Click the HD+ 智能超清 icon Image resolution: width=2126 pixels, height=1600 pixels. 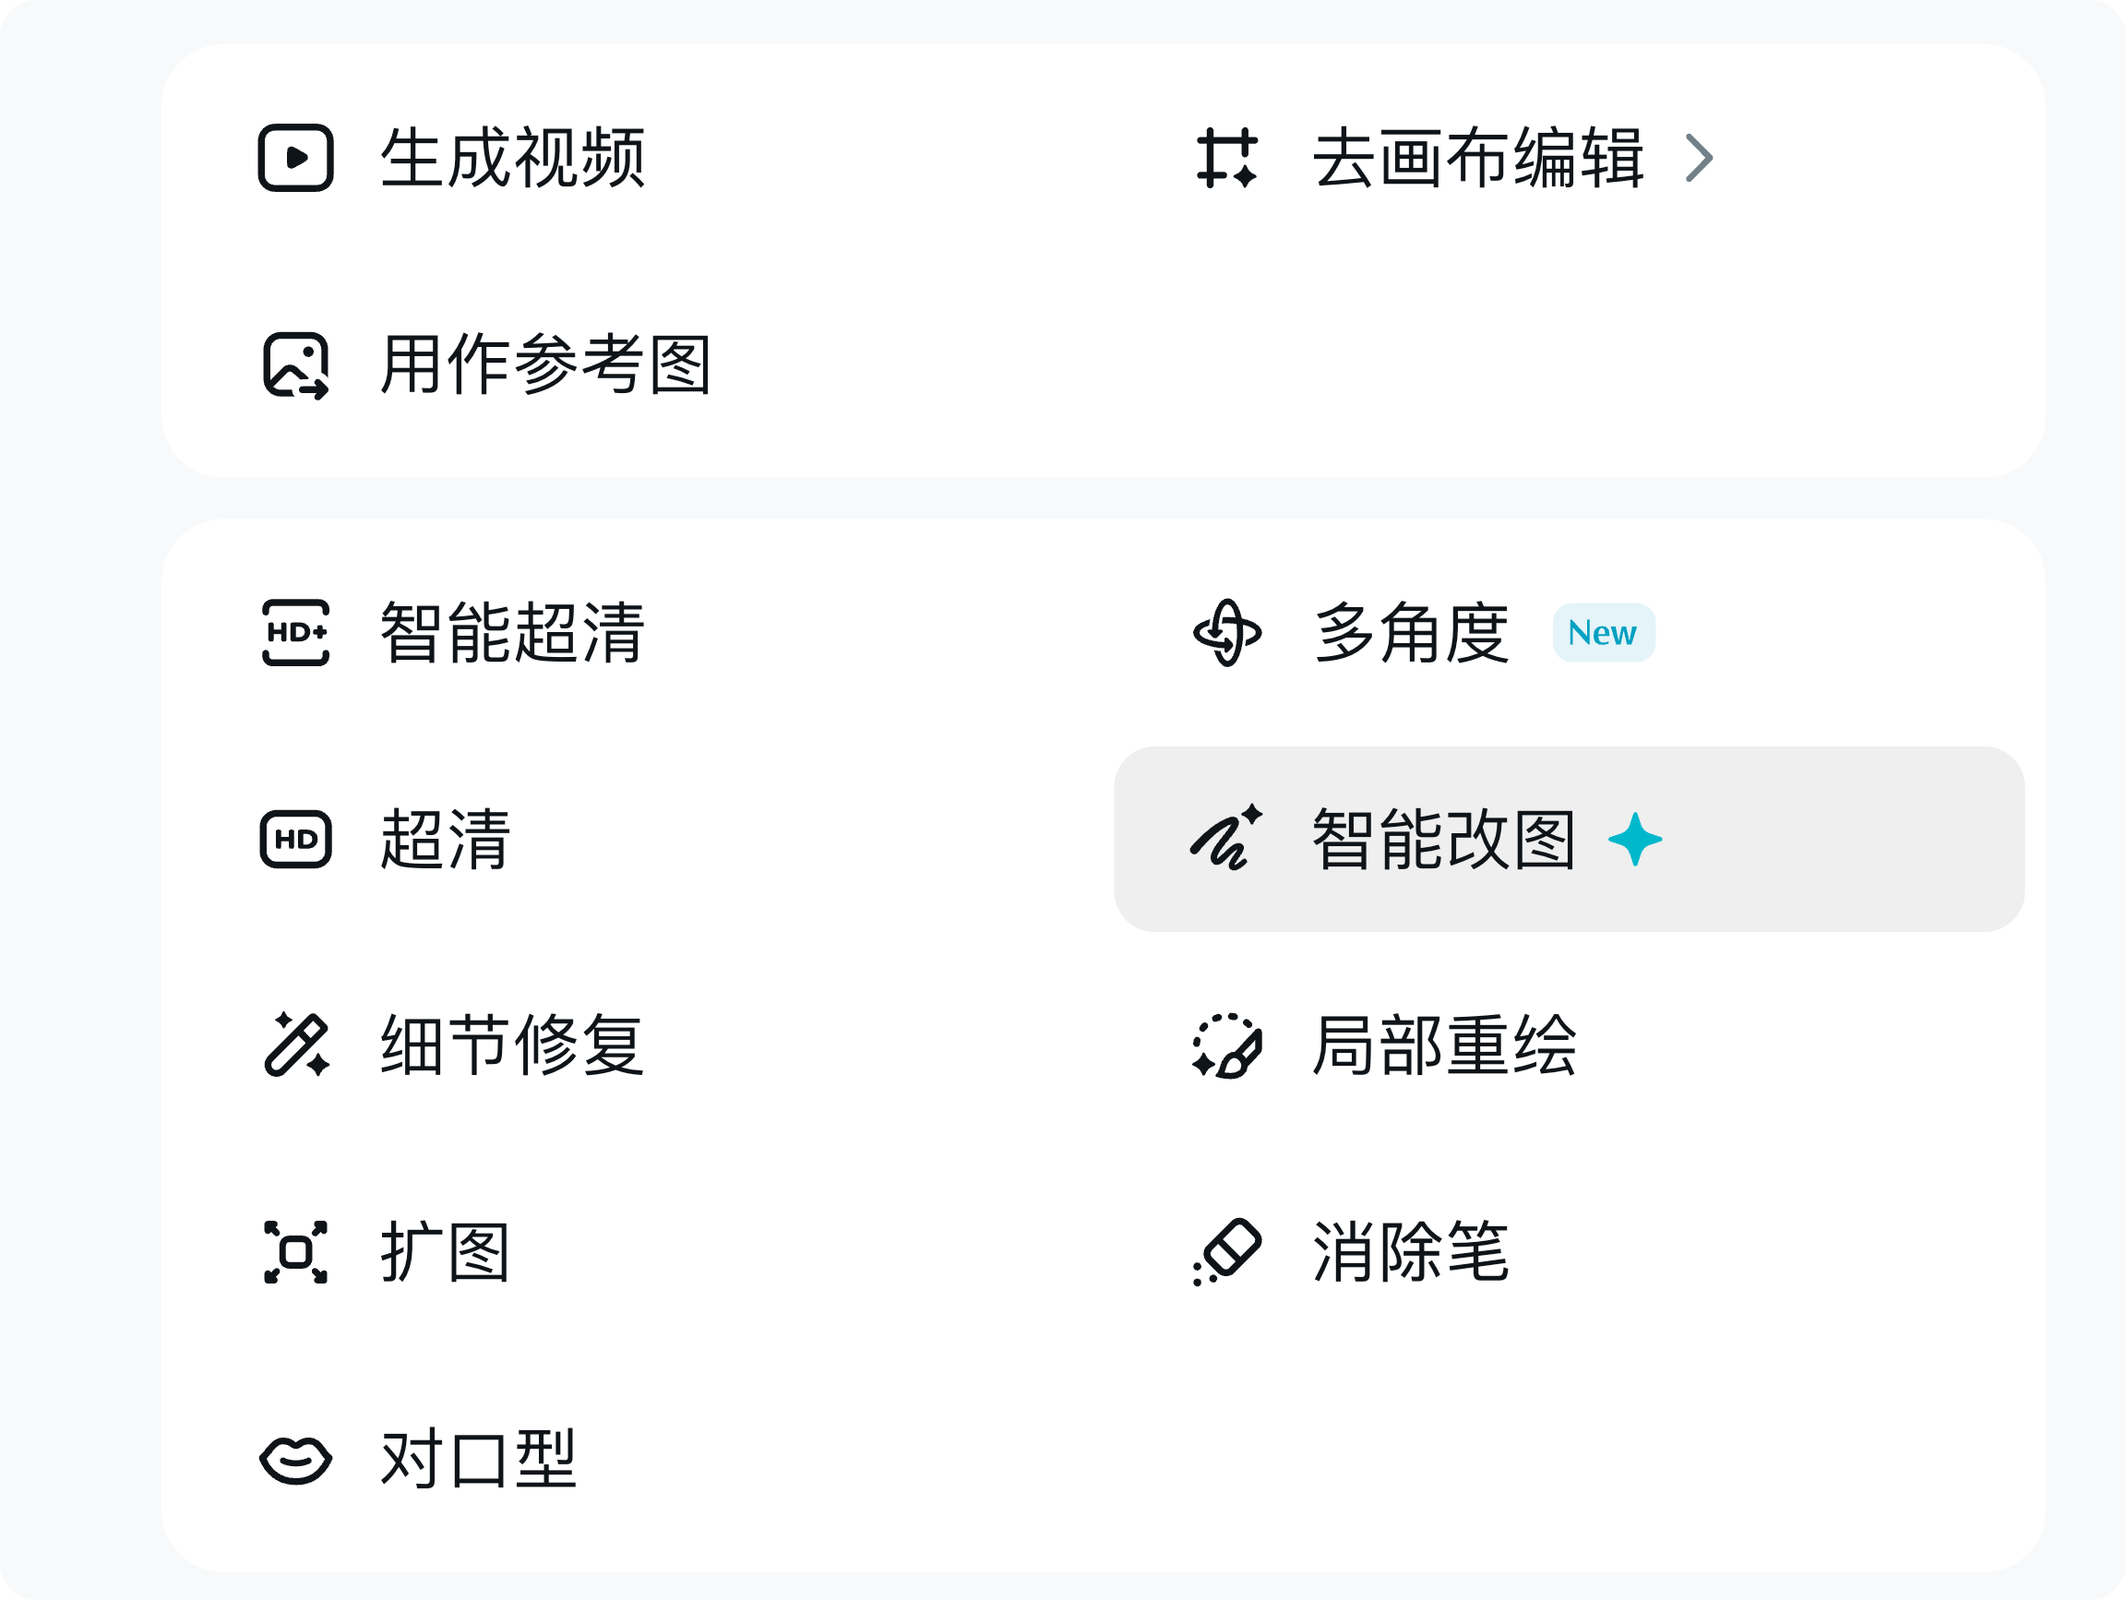click(296, 632)
